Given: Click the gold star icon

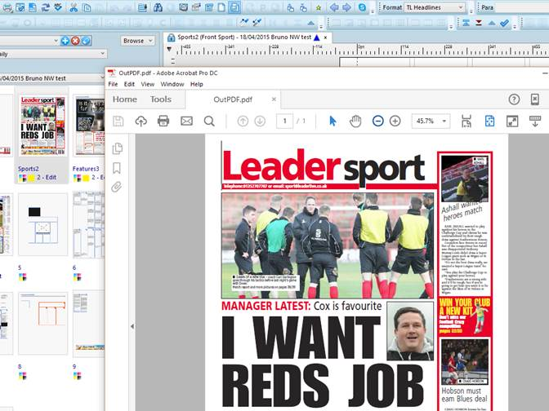Looking at the screenshot, I should 319,7.
